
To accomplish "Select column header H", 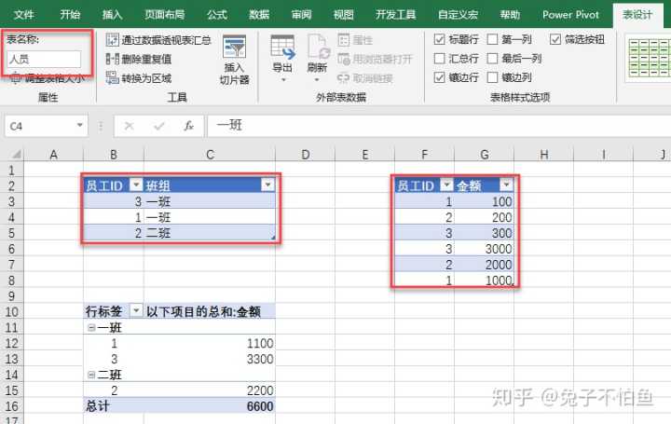I will pos(543,154).
